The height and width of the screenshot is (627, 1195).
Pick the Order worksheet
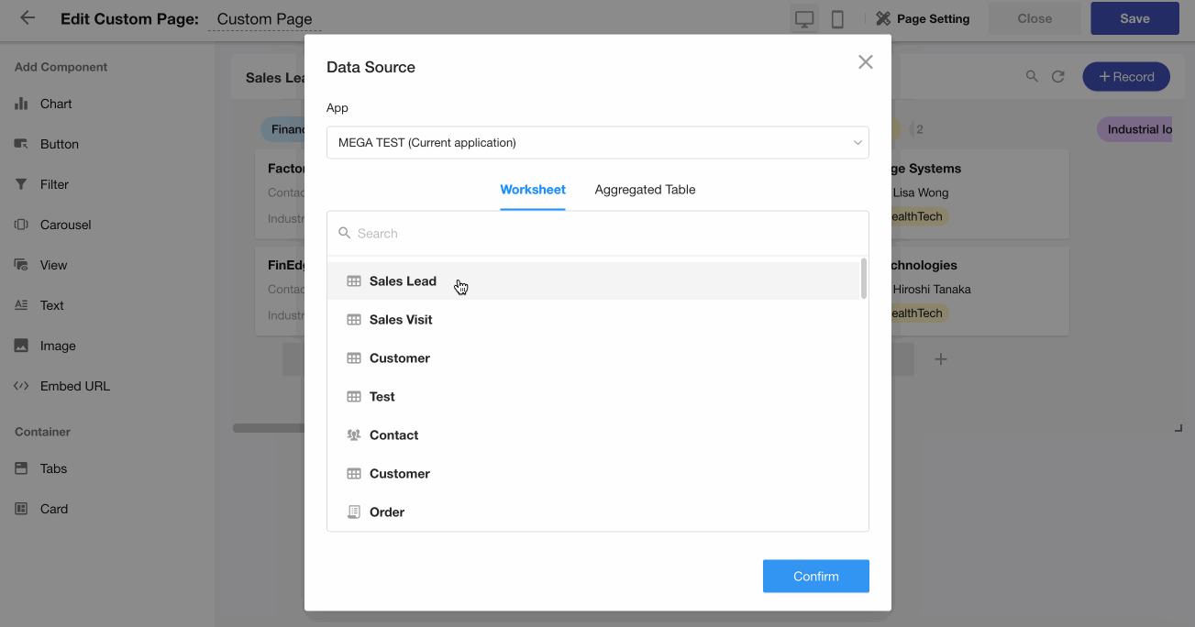pyautogui.click(x=386, y=512)
